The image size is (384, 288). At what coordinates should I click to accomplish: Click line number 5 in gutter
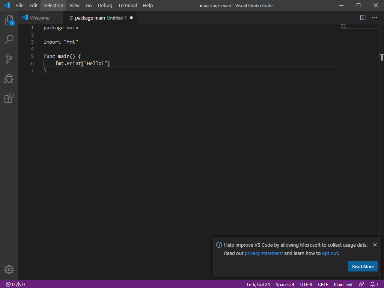coord(32,56)
